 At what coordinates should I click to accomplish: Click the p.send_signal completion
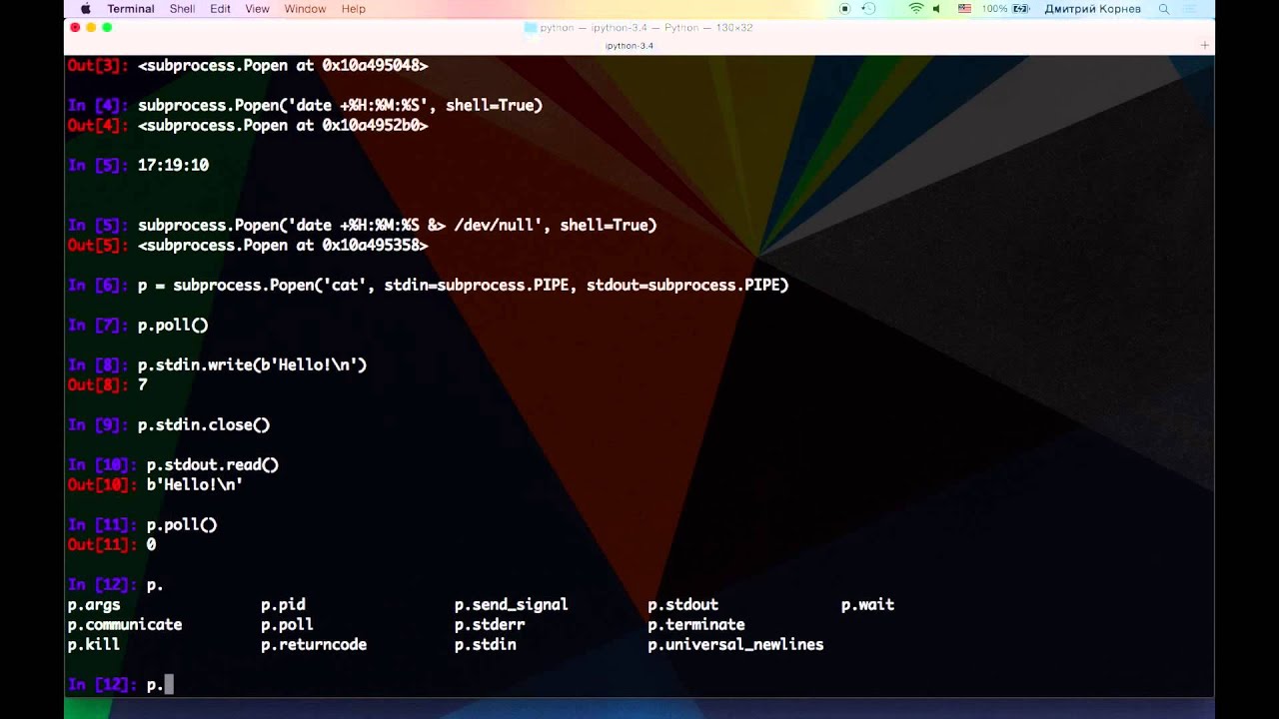511,604
